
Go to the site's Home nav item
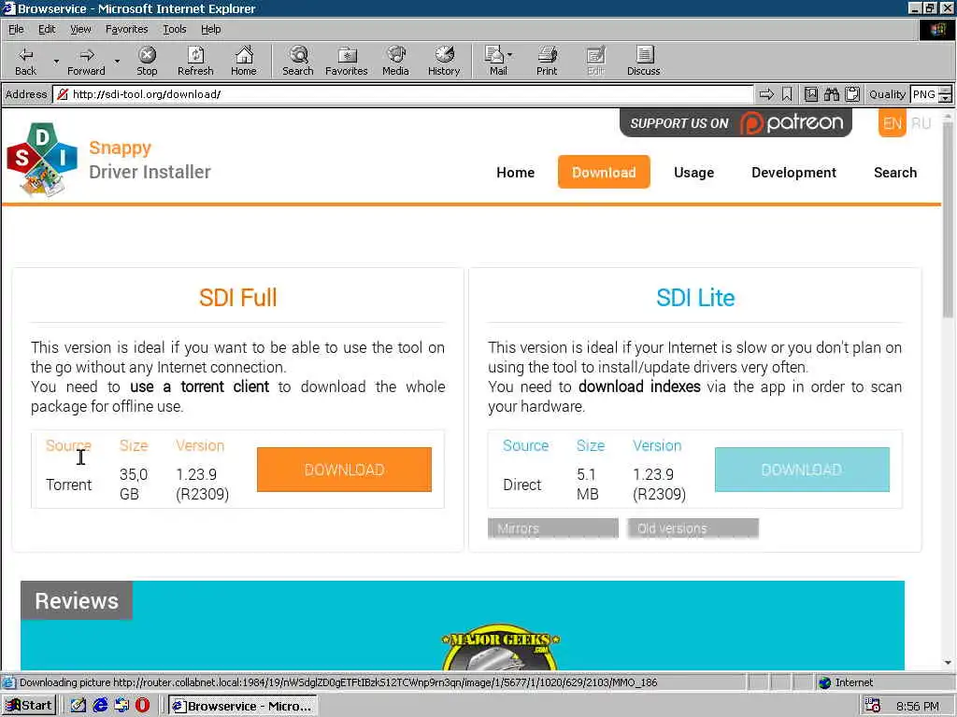tap(515, 173)
